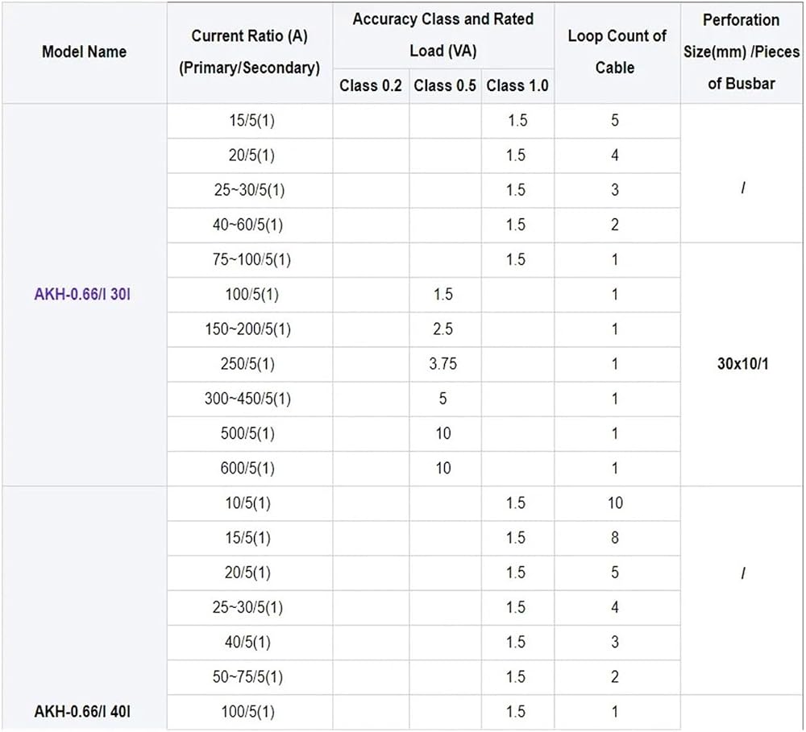Click the Class 0.5 subheader

[x=445, y=85]
